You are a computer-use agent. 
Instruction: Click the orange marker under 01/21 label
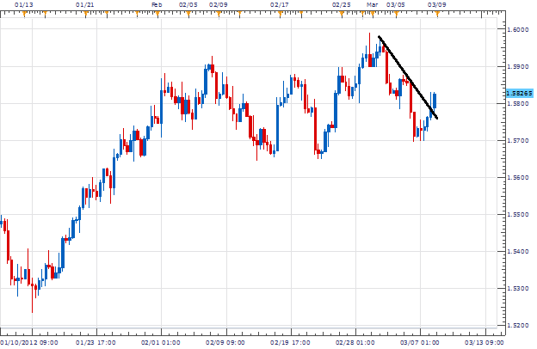85,14
